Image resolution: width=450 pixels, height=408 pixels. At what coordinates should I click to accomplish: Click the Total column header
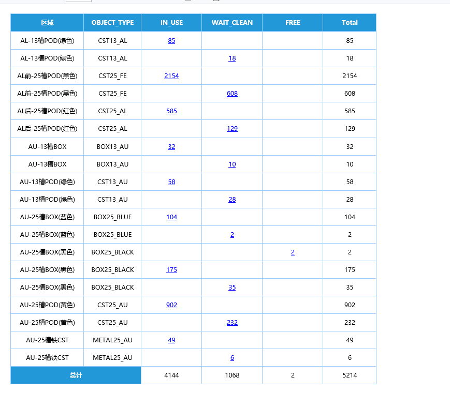coord(350,23)
